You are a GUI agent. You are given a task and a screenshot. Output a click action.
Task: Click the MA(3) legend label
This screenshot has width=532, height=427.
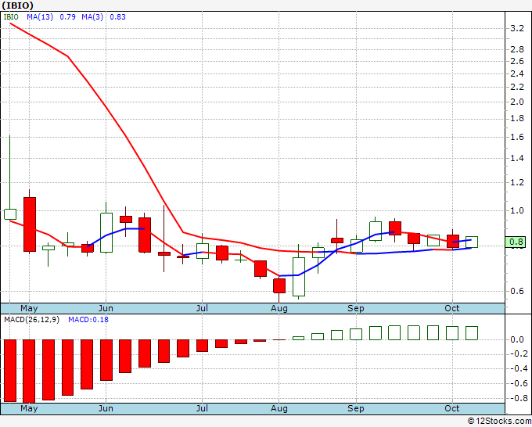(x=92, y=17)
